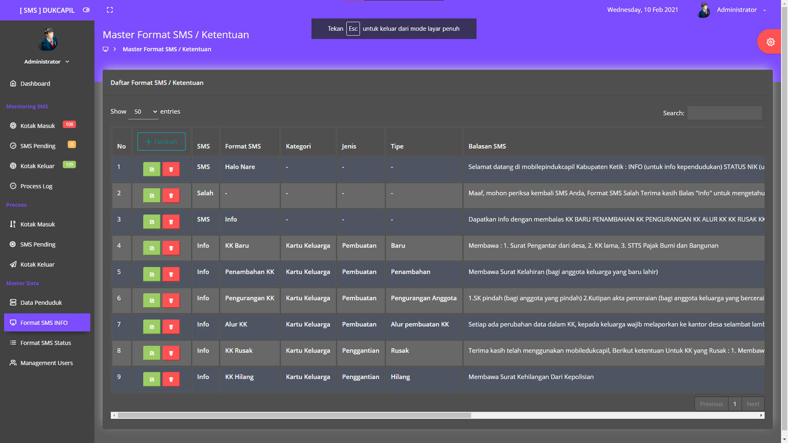
Task: Click the red delete icon for row 9
Action: point(171,379)
